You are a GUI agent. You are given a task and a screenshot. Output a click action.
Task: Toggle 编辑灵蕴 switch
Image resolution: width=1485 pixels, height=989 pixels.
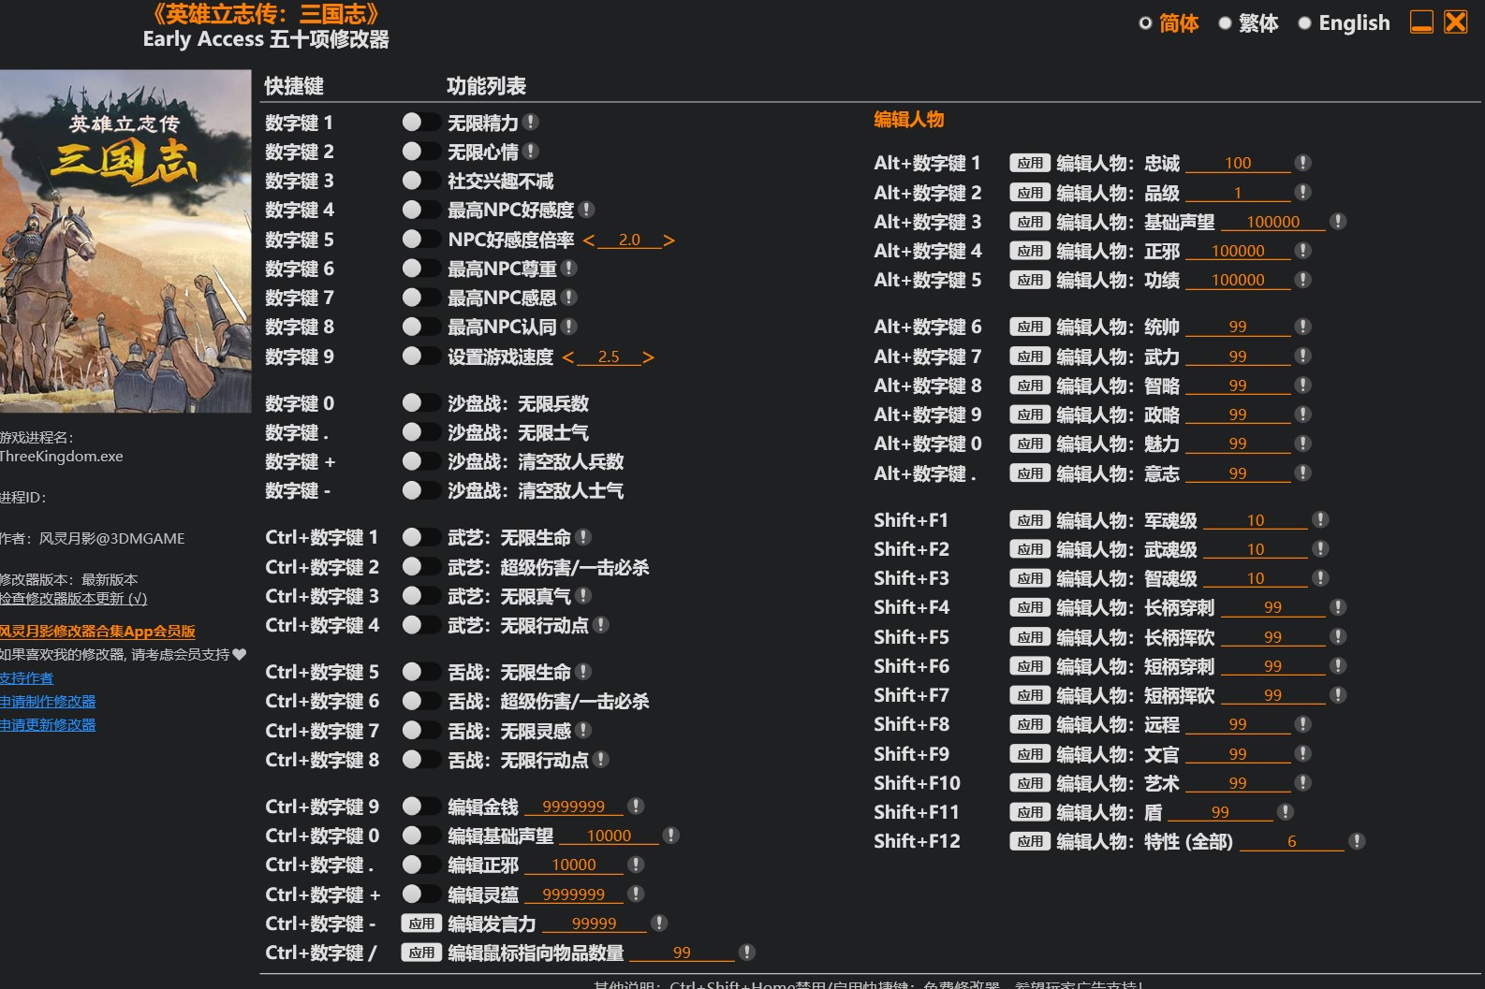tap(420, 894)
